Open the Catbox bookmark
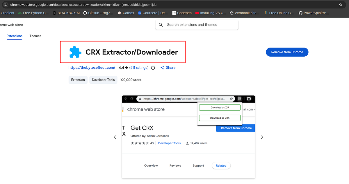Viewport: 349px width, 184px height. point(125,13)
